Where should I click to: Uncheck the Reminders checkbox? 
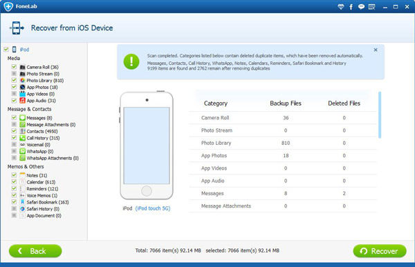[x=14, y=188]
